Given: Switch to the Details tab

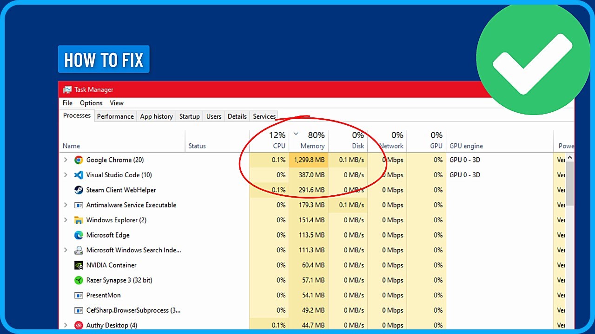Looking at the screenshot, I should (x=237, y=116).
